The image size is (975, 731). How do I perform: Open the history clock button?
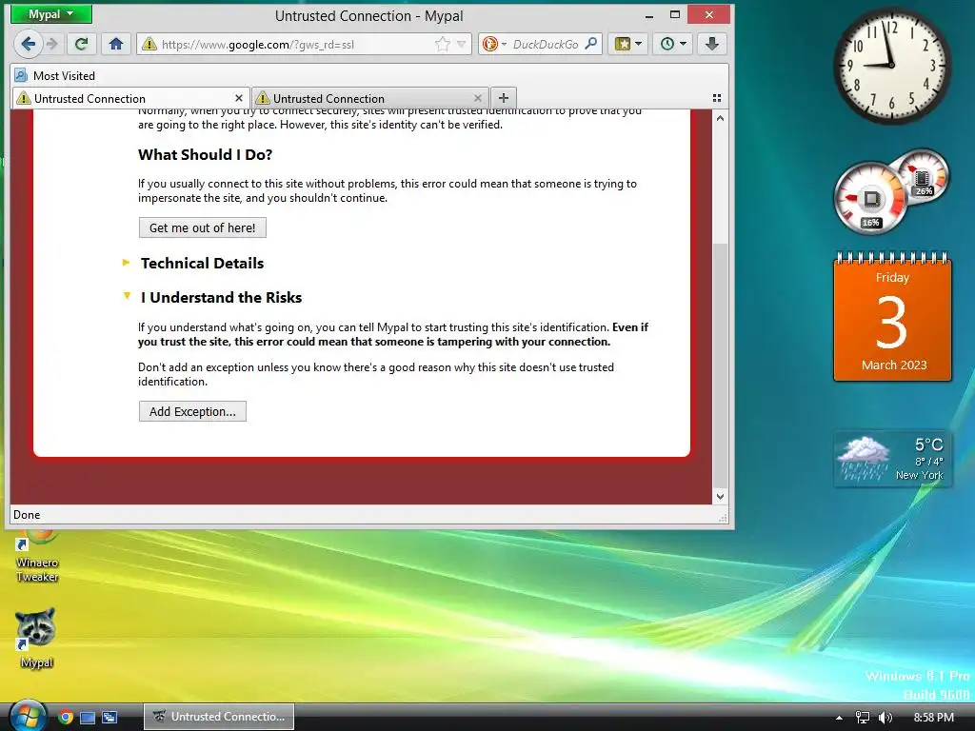[673, 44]
